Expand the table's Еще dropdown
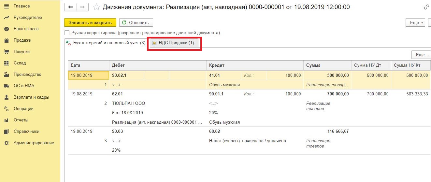This screenshot has width=431, height=182. click(x=421, y=55)
